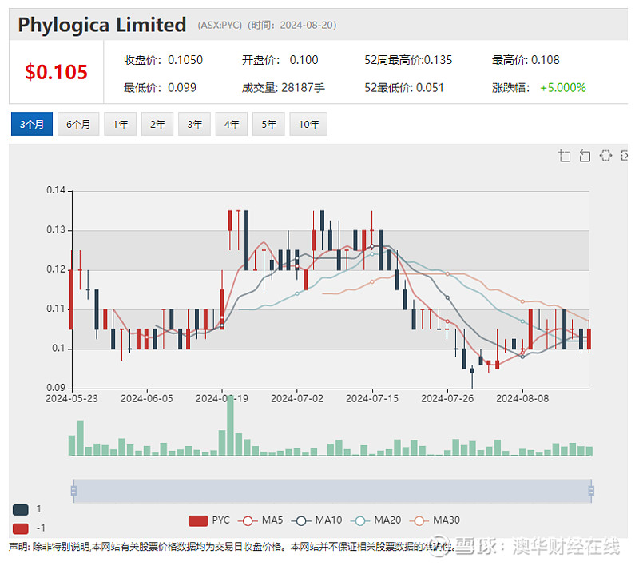Open the 2年 chart view
Image resolution: width=639 pixels, height=566 pixels.
click(x=157, y=124)
